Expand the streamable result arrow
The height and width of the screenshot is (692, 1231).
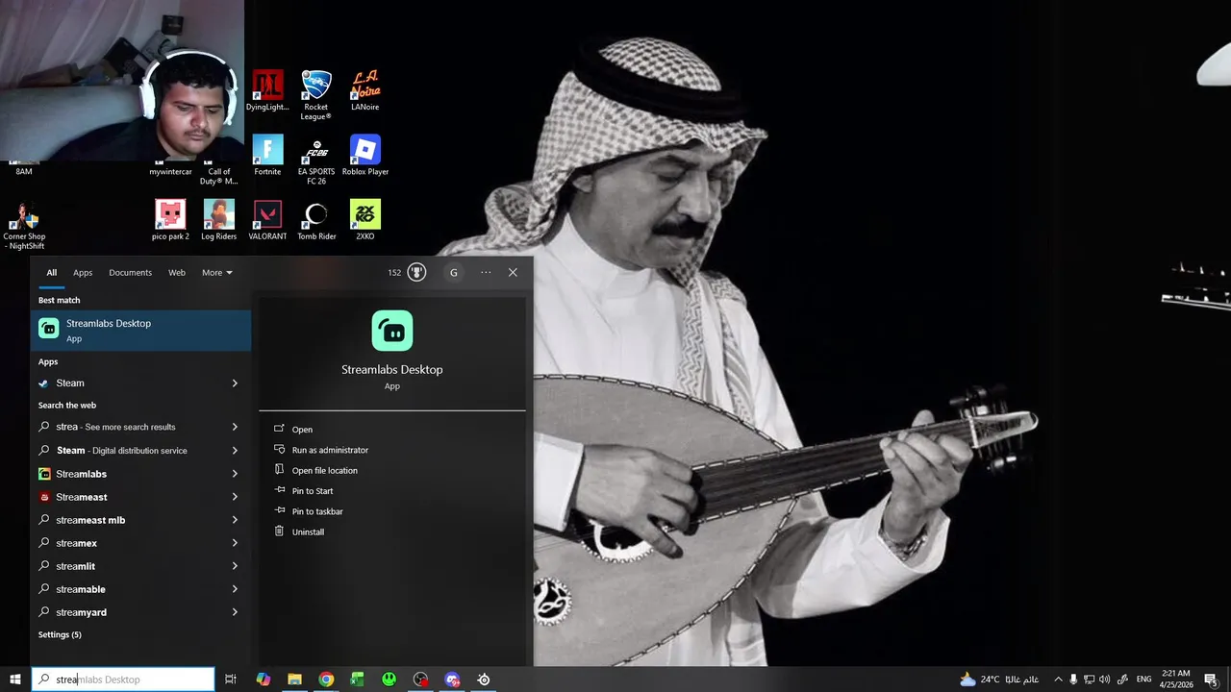(235, 589)
